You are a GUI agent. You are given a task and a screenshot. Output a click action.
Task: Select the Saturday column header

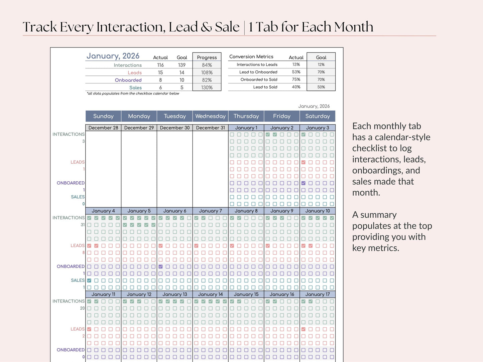(318, 116)
